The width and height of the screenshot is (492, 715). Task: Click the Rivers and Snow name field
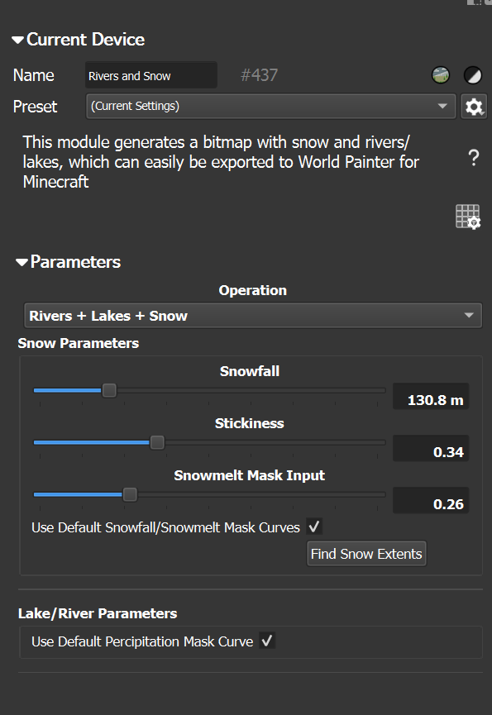[x=151, y=75]
